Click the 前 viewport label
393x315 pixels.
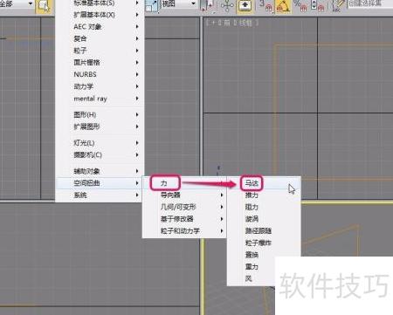coord(227,23)
